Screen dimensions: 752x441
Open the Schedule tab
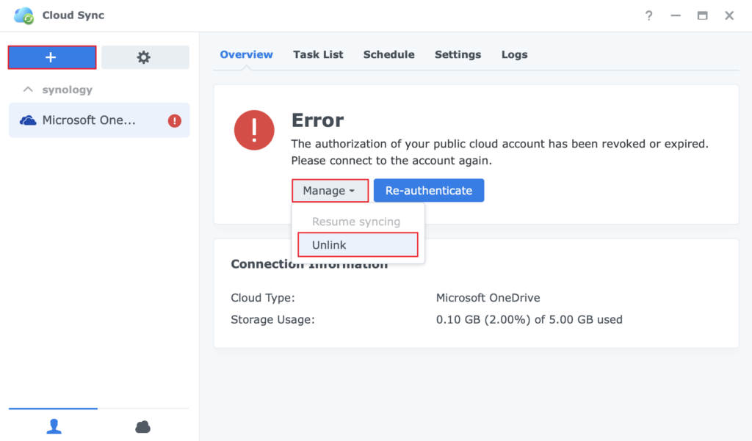click(388, 54)
